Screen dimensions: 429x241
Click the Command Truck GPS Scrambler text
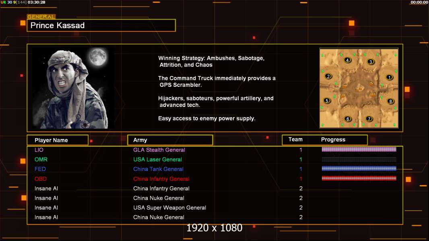(x=217, y=81)
